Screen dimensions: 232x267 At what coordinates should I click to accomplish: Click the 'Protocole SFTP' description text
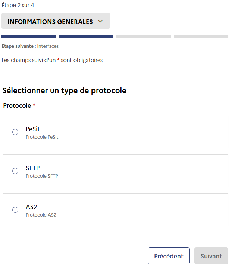[x=42, y=176]
